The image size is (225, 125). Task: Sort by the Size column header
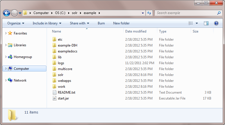(196, 31)
